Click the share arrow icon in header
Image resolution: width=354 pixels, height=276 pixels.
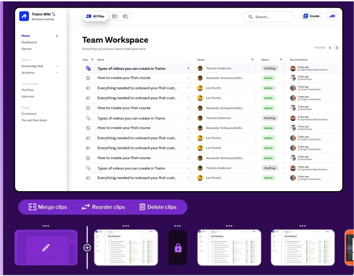[332, 16]
